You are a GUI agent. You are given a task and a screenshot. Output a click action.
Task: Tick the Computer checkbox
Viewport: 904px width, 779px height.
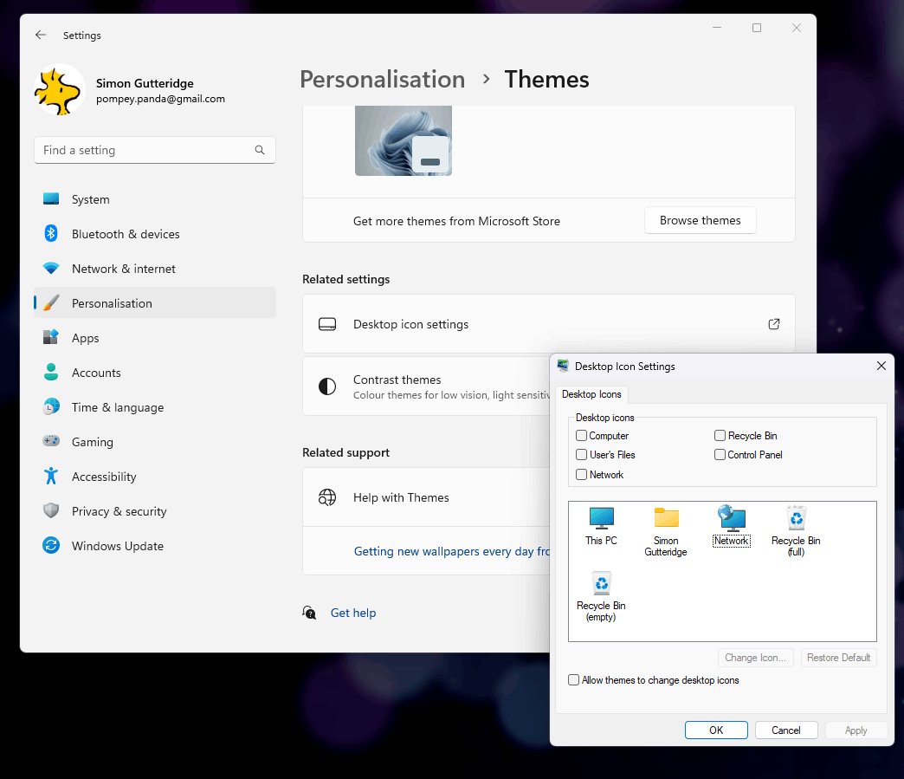[581, 436]
